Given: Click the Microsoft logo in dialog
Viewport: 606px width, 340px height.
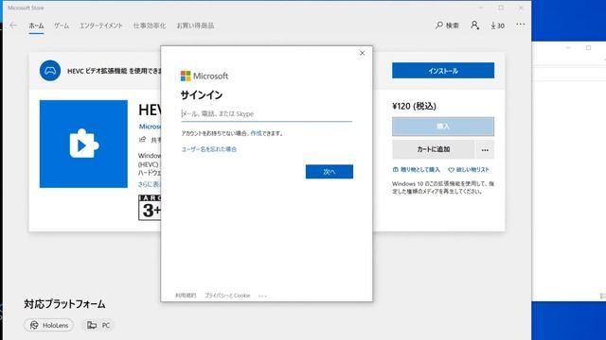Looking at the screenshot, I should point(205,76).
